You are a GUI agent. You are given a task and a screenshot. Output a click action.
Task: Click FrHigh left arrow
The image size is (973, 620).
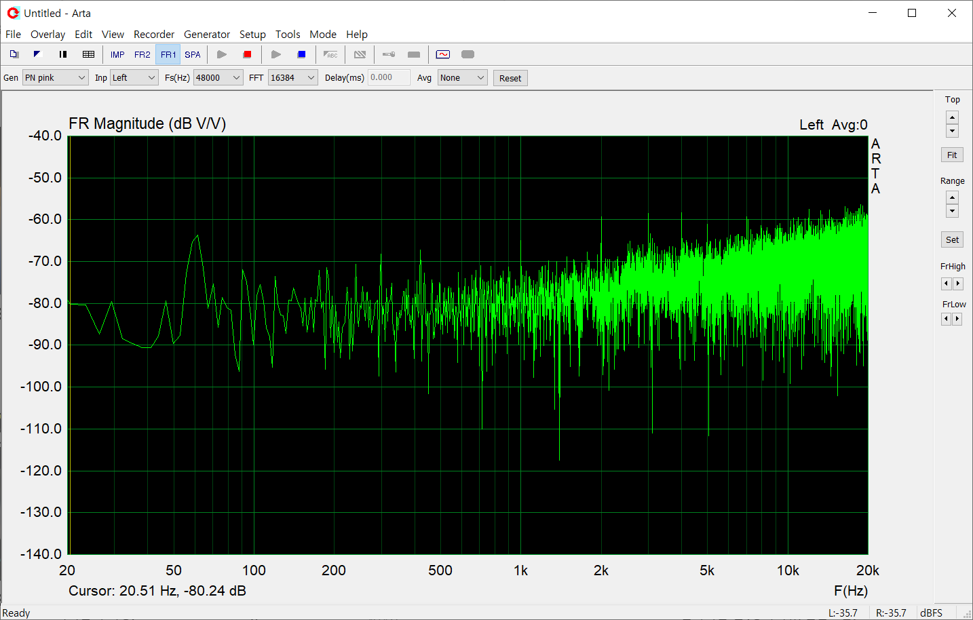click(947, 284)
